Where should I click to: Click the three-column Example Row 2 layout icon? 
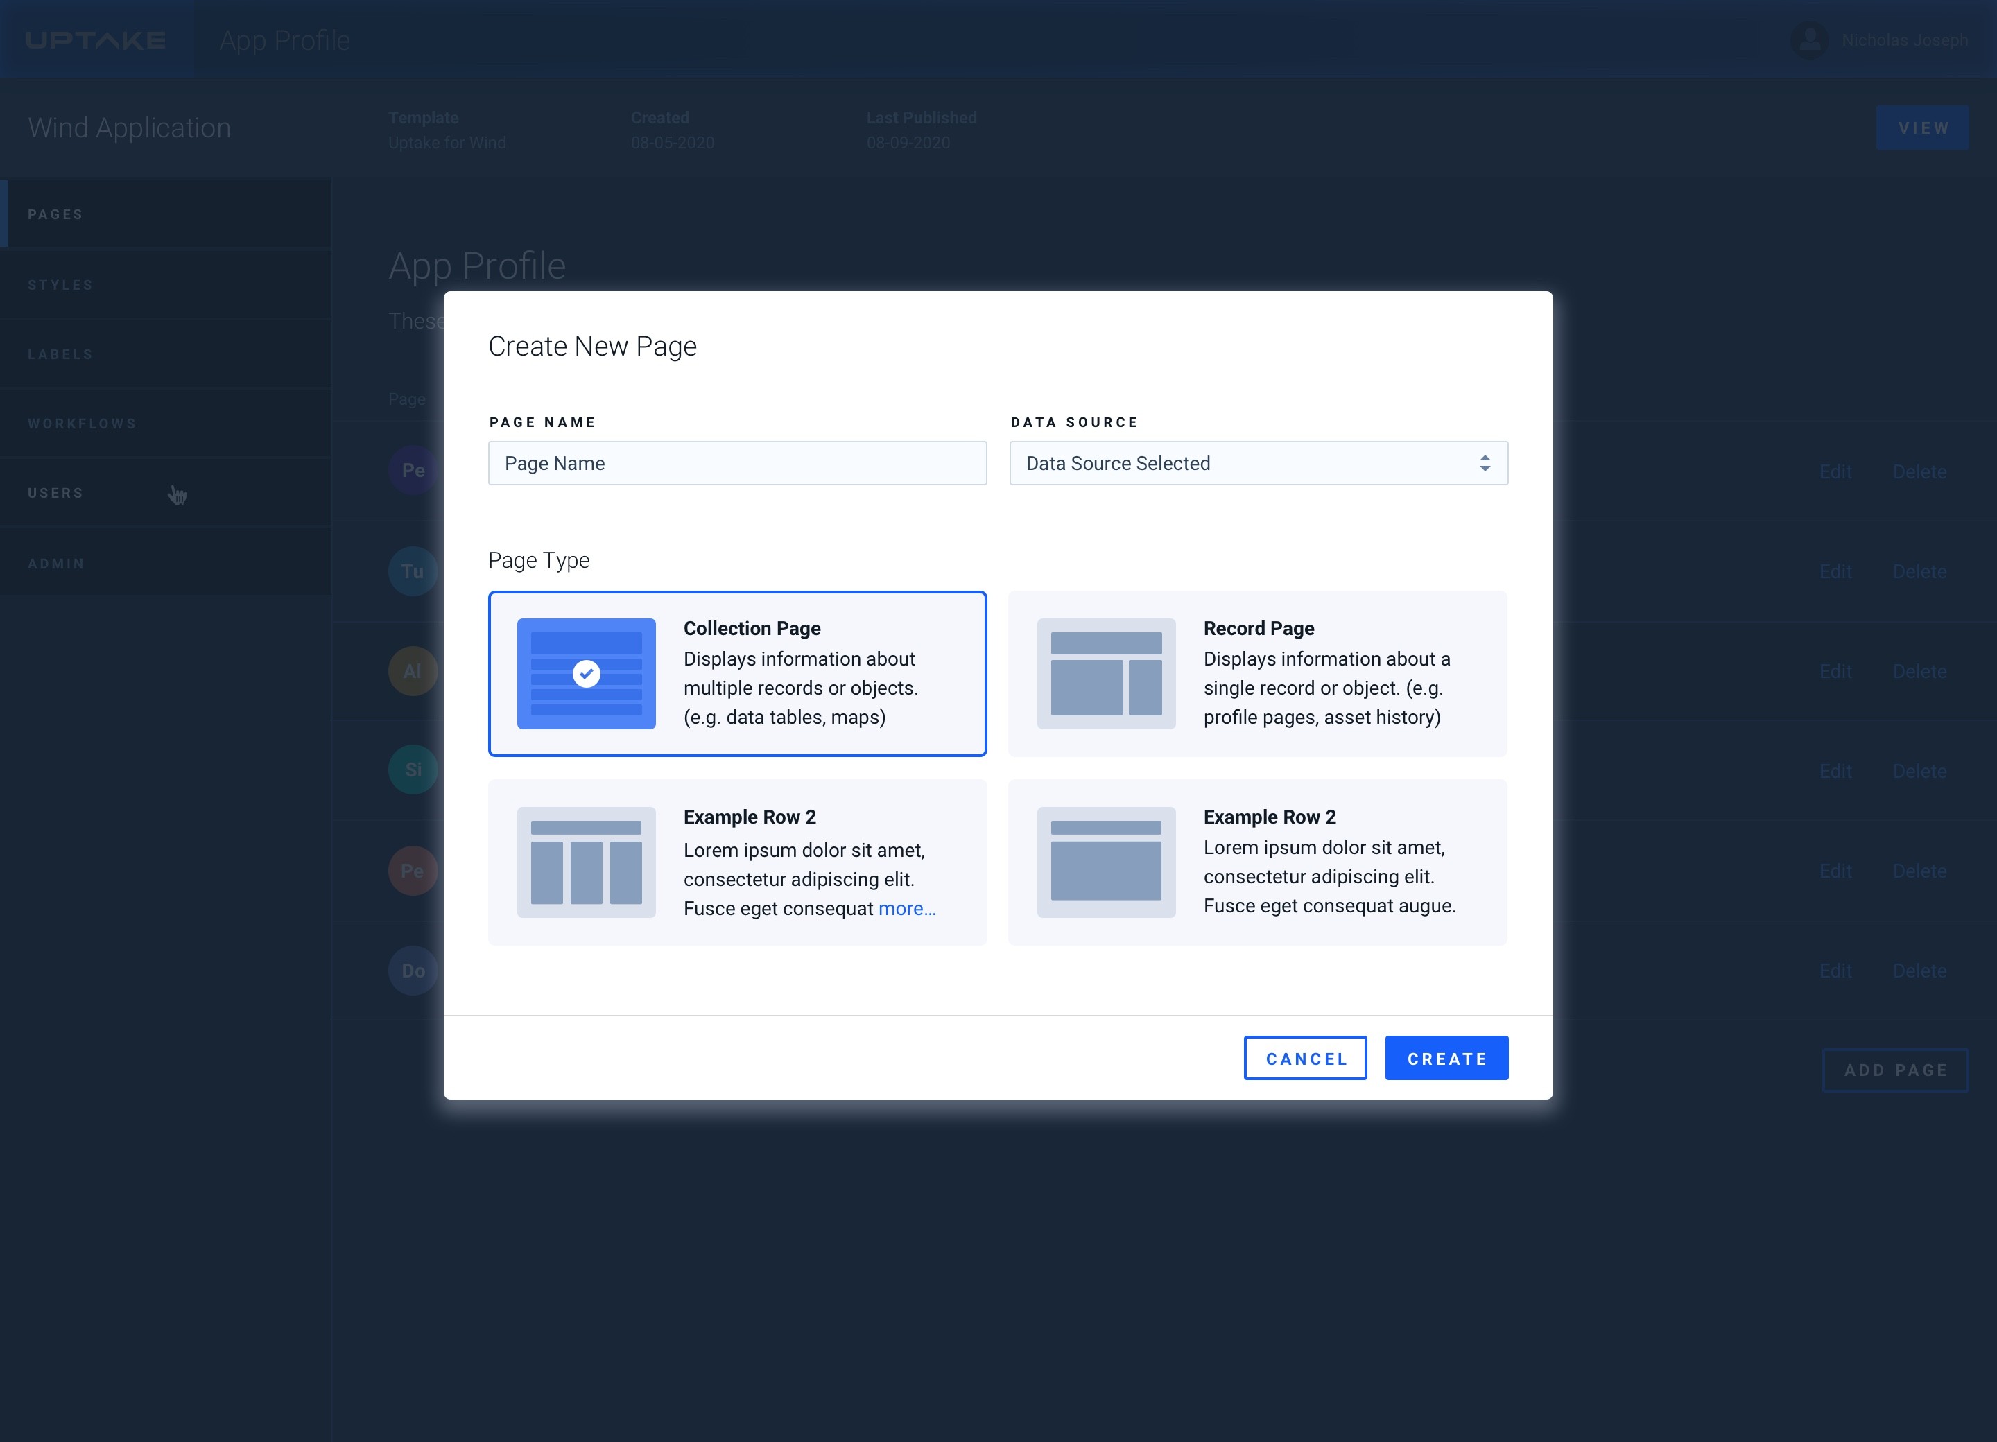(x=585, y=862)
